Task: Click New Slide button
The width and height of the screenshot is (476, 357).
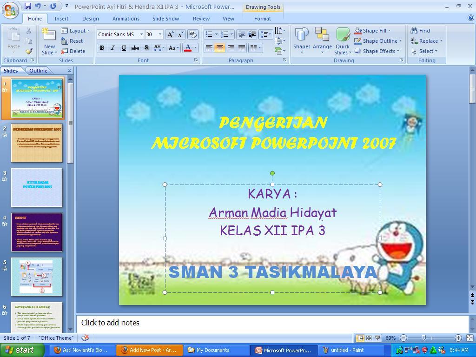Action: (x=49, y=41)
